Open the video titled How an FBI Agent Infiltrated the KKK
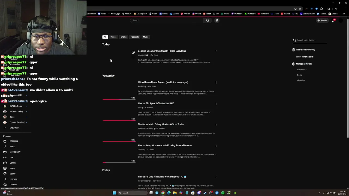The image size is (349, 196). click(x=156, y=103)
